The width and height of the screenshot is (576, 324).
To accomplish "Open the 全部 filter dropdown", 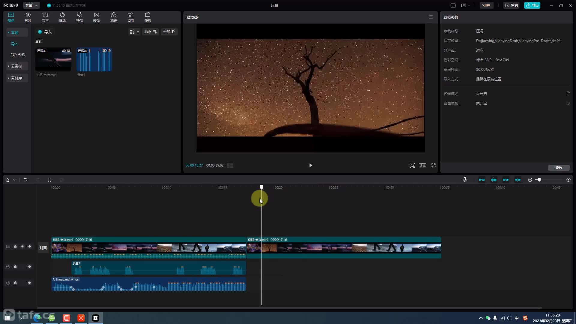I will (169, 32).
